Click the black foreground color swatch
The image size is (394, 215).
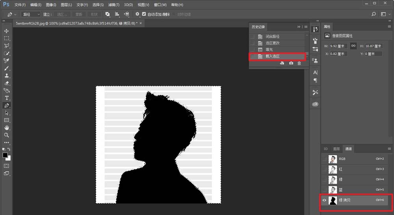coord(5,155)
